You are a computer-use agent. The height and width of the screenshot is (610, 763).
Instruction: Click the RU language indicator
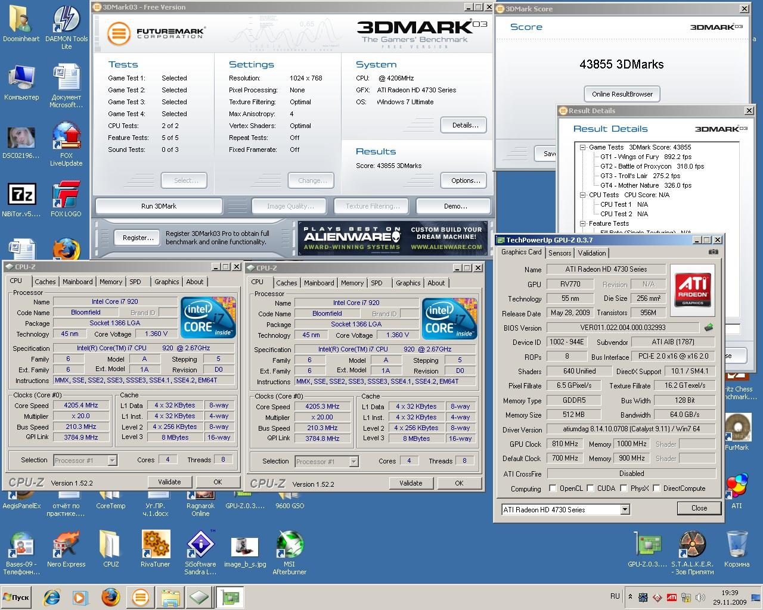(615, 596)
